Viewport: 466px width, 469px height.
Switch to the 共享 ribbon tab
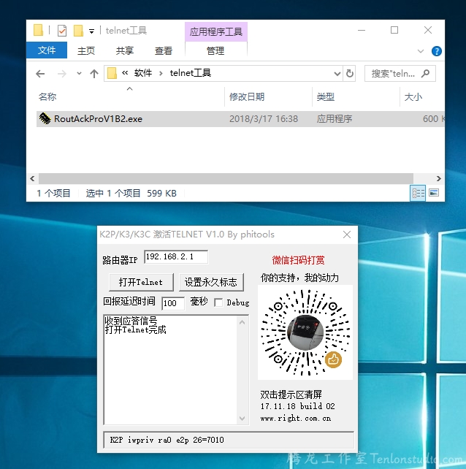[125, 50]
